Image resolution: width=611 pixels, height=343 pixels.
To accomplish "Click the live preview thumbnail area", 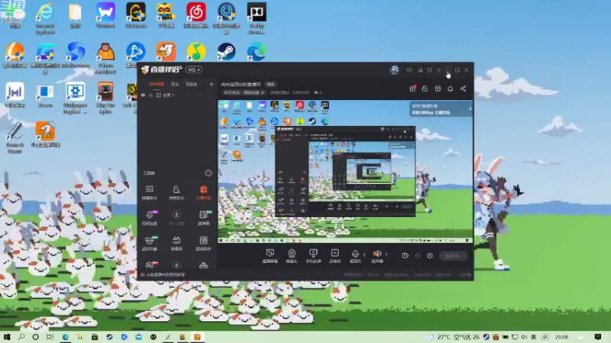I will 345,171.
